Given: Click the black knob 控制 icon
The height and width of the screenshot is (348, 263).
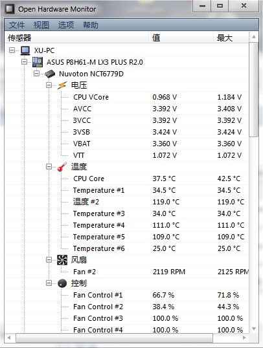Looking at the screenshot, I should tap(62, 283).
